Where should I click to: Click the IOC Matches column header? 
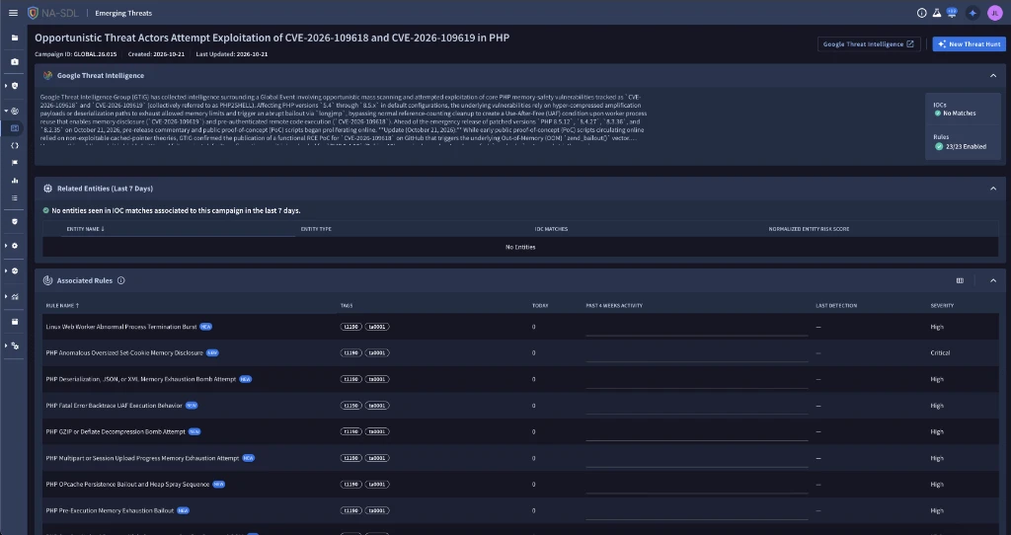tap(551, 229)
